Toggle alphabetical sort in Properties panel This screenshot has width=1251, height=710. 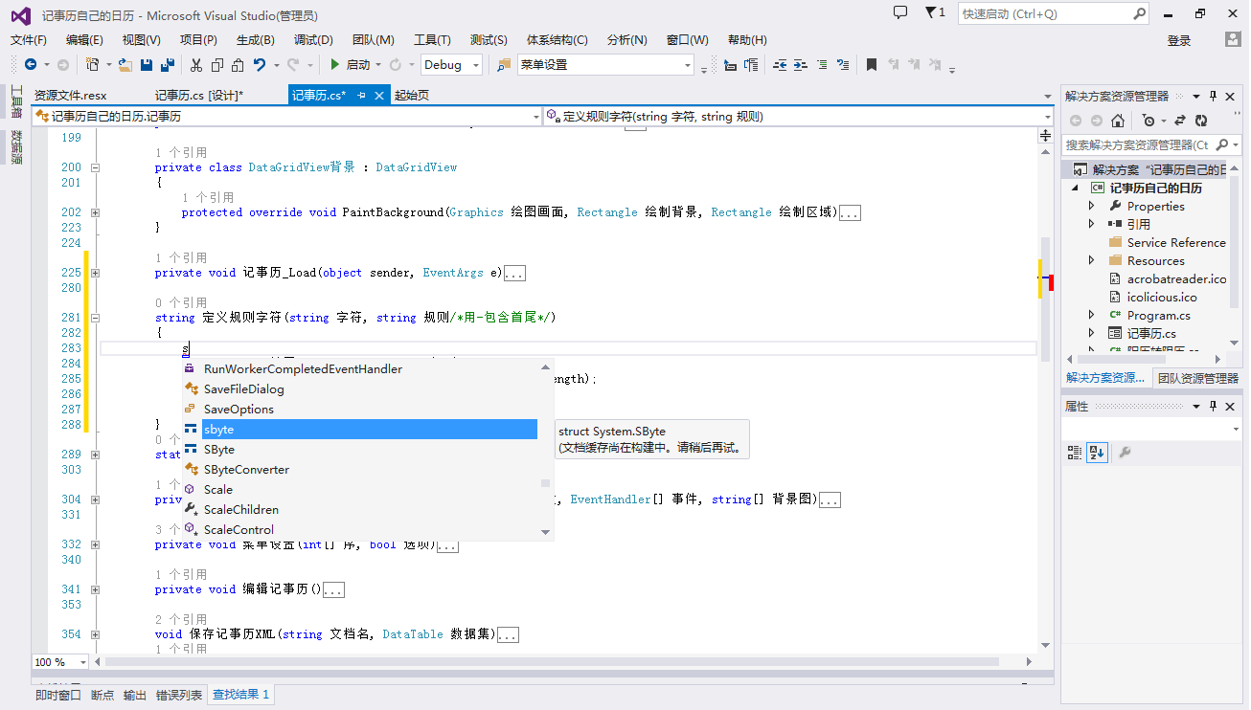point(1097,453)
